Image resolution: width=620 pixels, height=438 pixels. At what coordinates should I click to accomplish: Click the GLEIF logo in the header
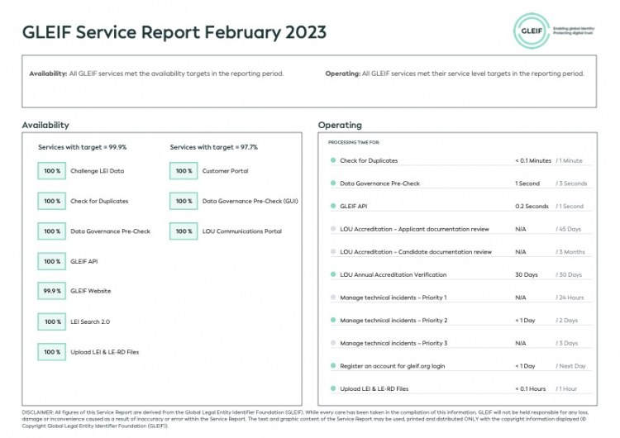coord(531,31)
